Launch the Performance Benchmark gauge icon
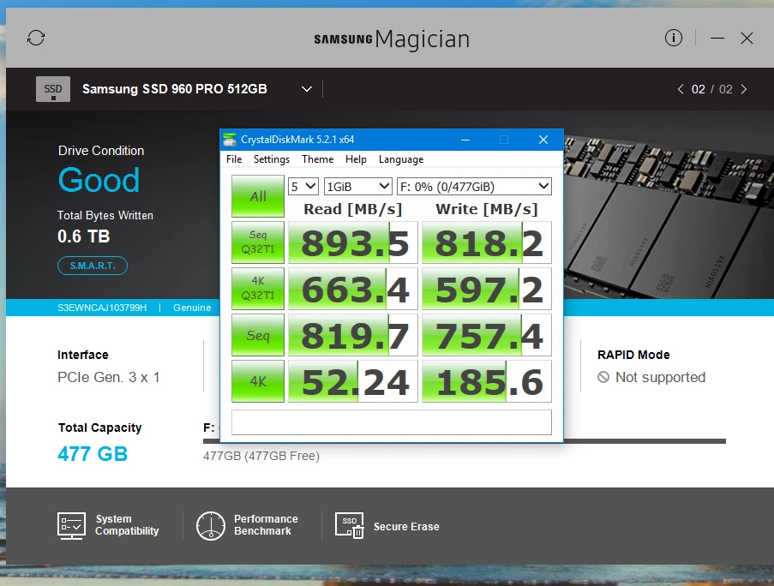 [211, 526]
